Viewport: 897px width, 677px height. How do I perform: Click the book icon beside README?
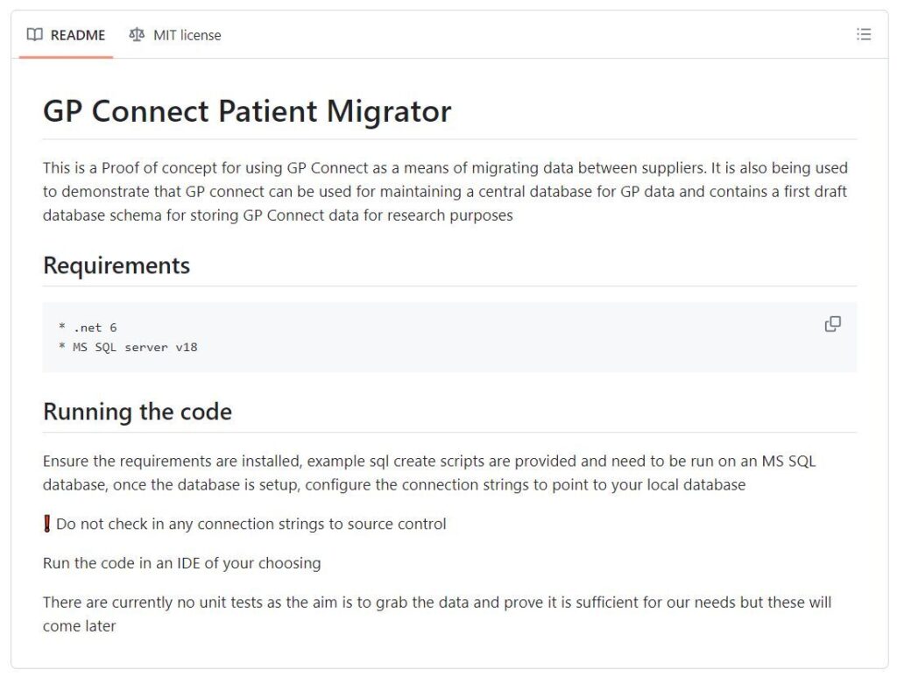[35, 35]
